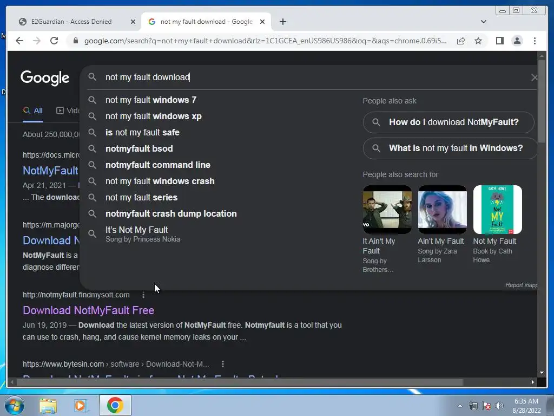Click the padlock site info icon

click(x=75, y=41)
